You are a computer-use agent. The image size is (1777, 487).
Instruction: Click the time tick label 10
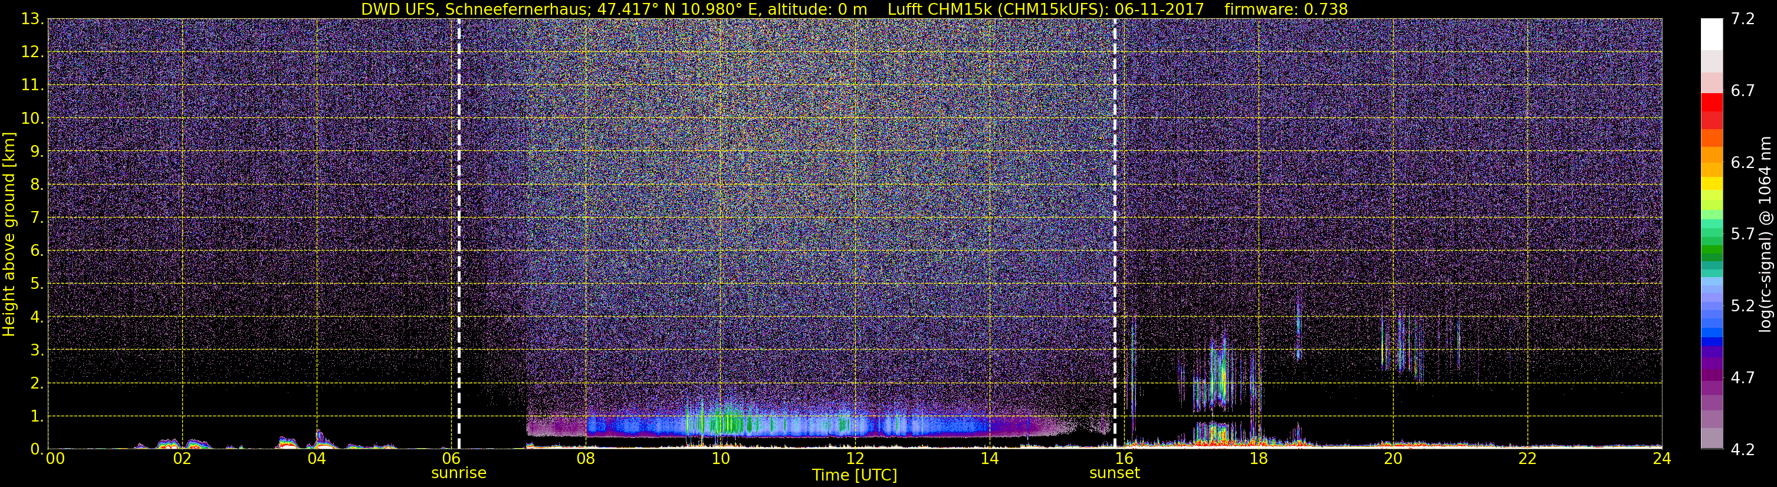(x=720, y=459)
